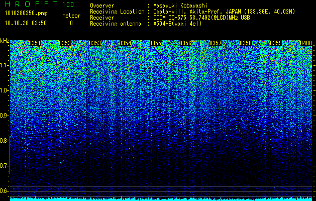Viewport: 316px width, 201px height.
Task: Click the Receiver field label
Action: click(x=102, y=18)
